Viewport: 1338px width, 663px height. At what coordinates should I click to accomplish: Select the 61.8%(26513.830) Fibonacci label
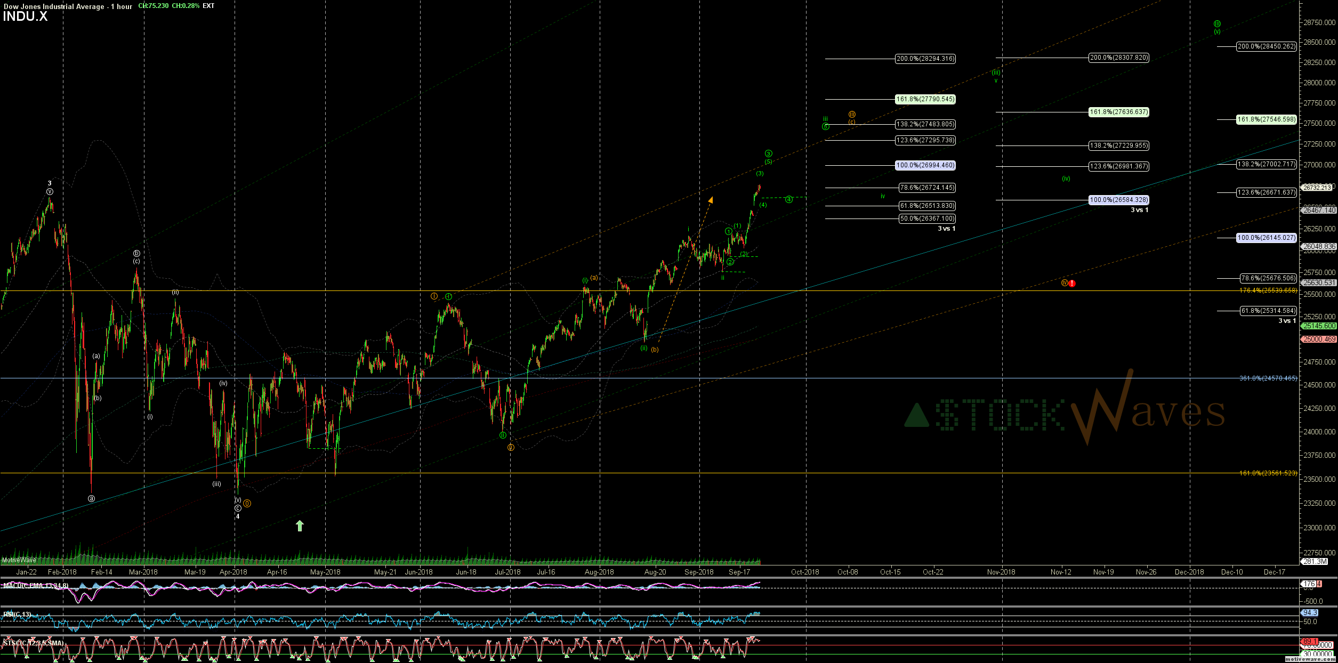(x=927, y=206)
